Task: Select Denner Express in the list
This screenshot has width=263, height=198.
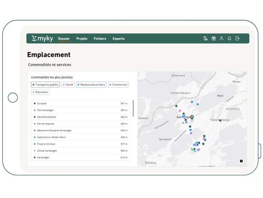Action: [x=46, y=124]
